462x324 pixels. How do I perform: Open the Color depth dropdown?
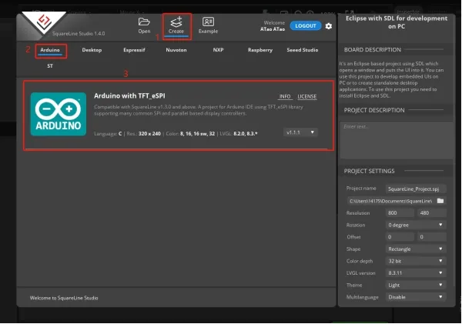[417, 260]
